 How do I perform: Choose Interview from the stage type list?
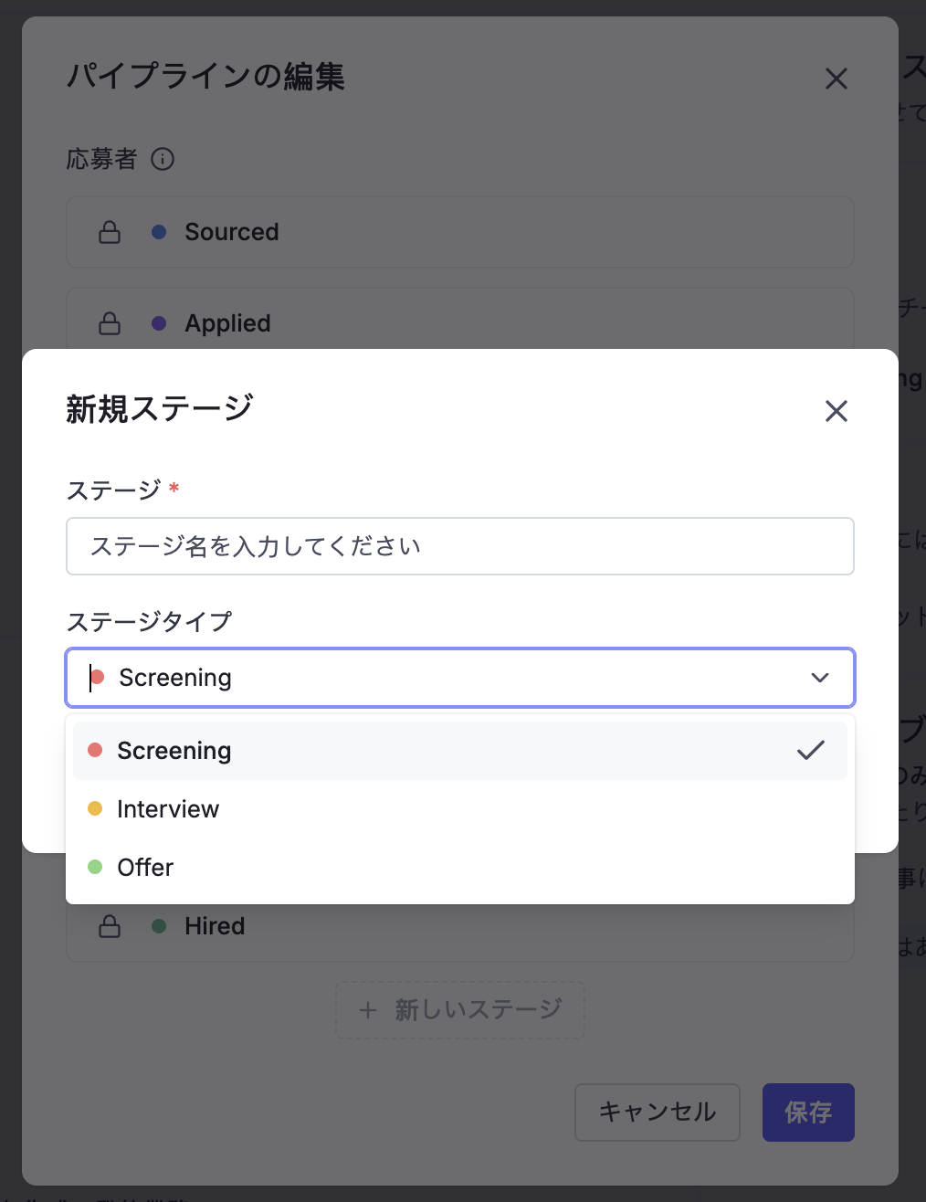click(x=460, y=809)
